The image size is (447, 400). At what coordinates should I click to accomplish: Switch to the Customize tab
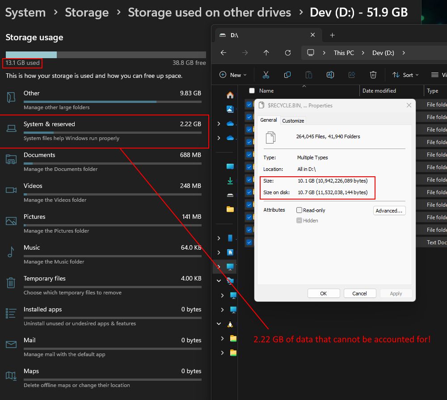[293, 120]
